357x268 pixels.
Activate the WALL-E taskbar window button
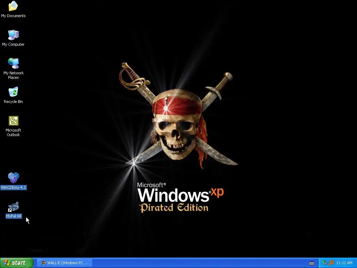click(64, 263)
